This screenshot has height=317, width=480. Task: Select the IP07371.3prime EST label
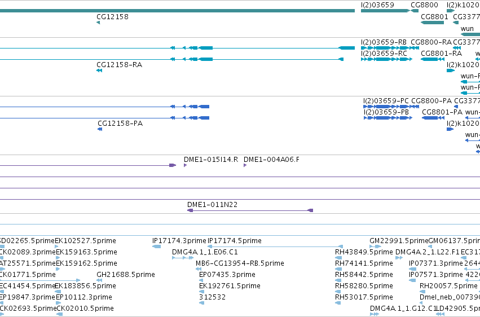(436, 263)
